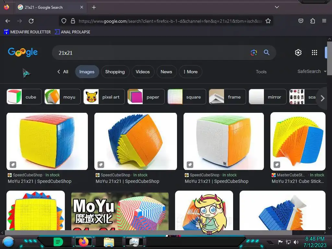Switch to the Videos tab
332x249 pixels.
coord(143,72)
